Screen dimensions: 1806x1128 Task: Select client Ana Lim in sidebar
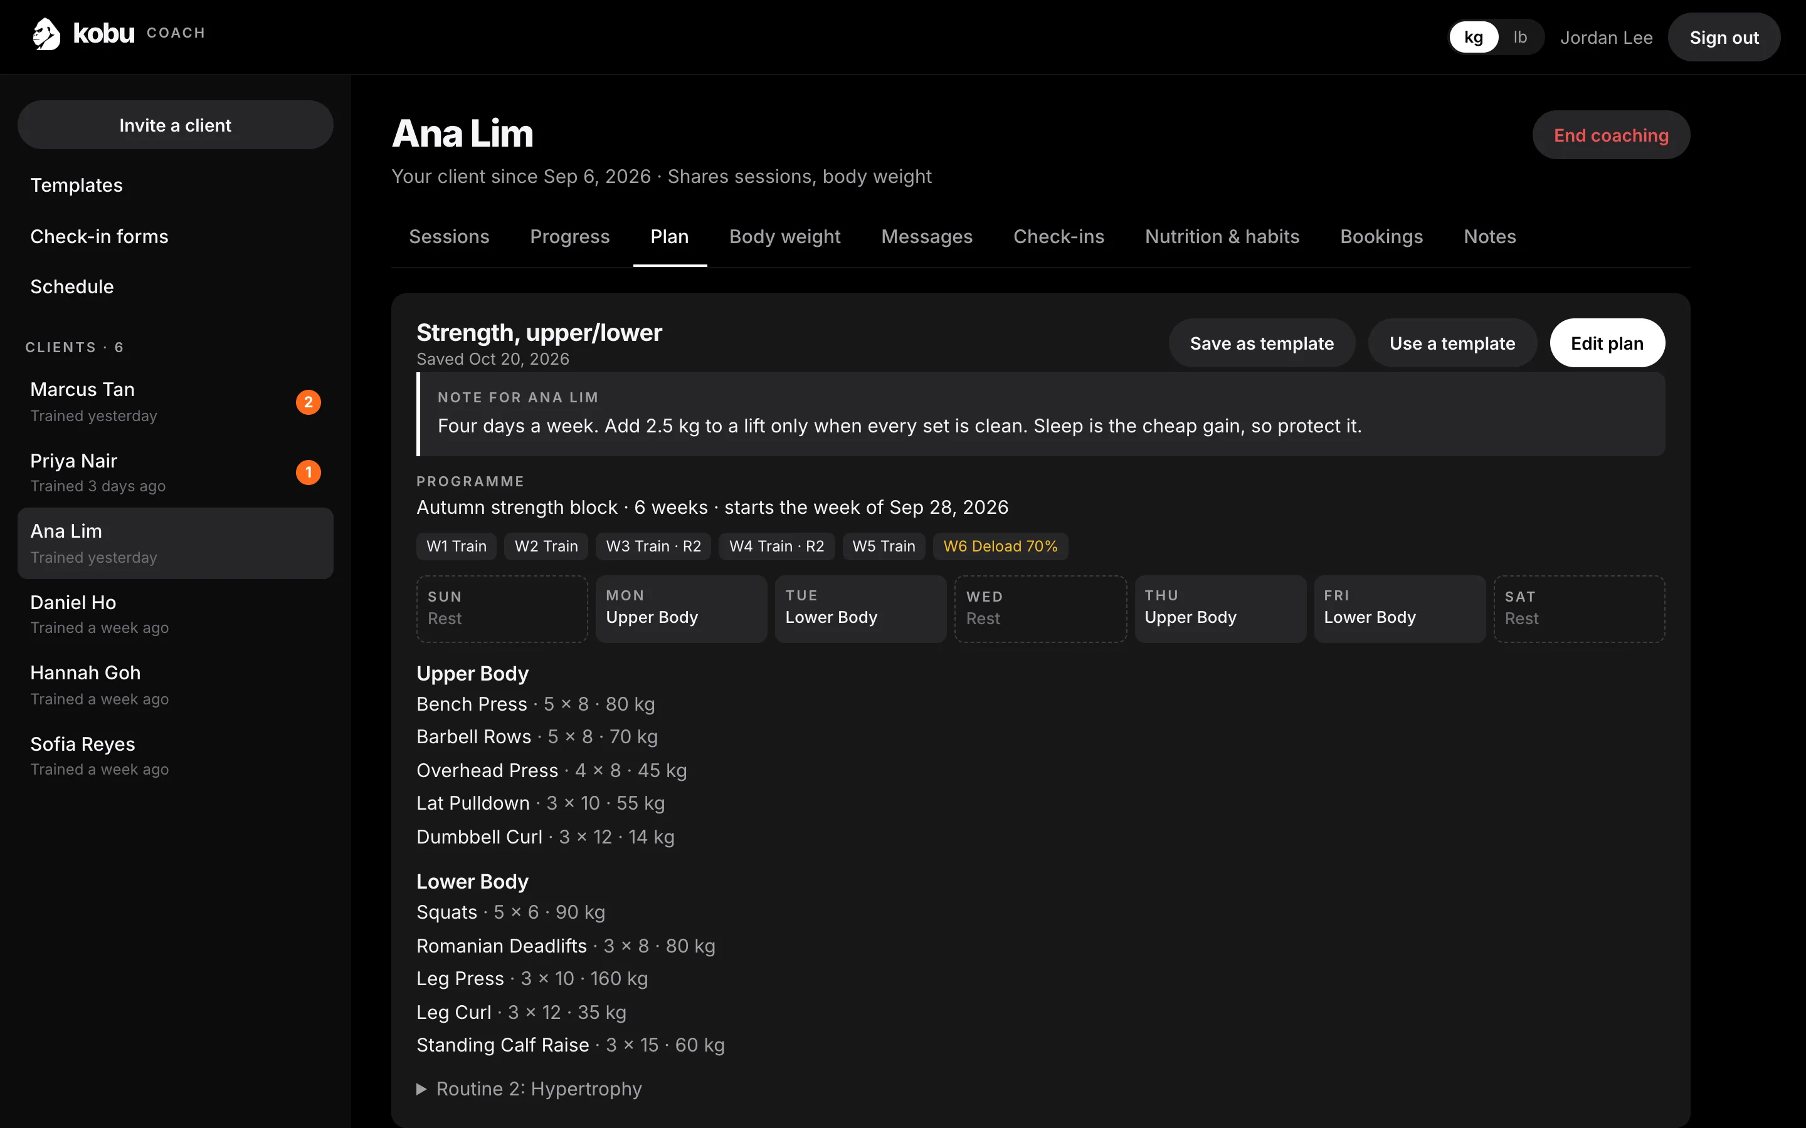coord(176,543)
